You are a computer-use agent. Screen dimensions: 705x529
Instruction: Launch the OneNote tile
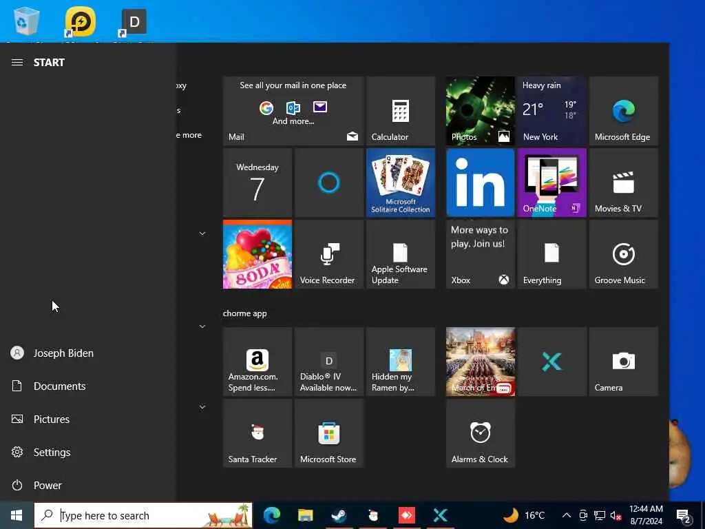click(x=551, y=183)
